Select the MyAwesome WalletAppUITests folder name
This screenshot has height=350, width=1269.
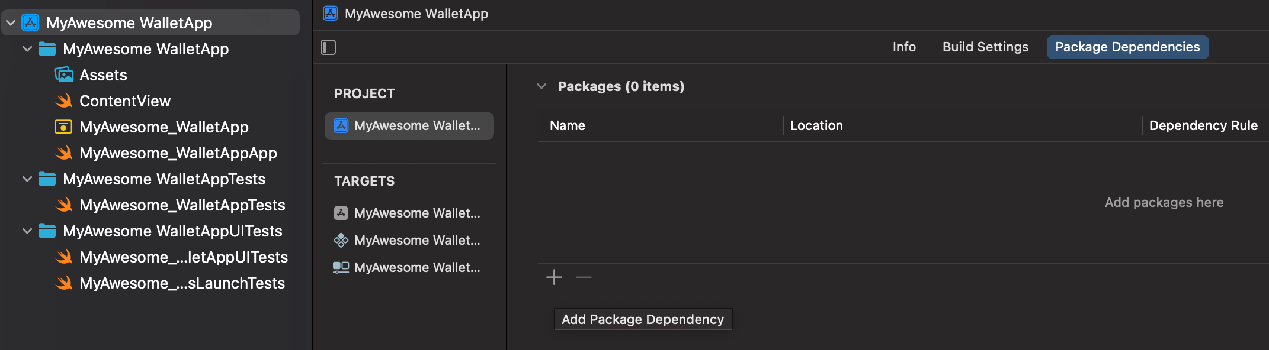point(172,231)
